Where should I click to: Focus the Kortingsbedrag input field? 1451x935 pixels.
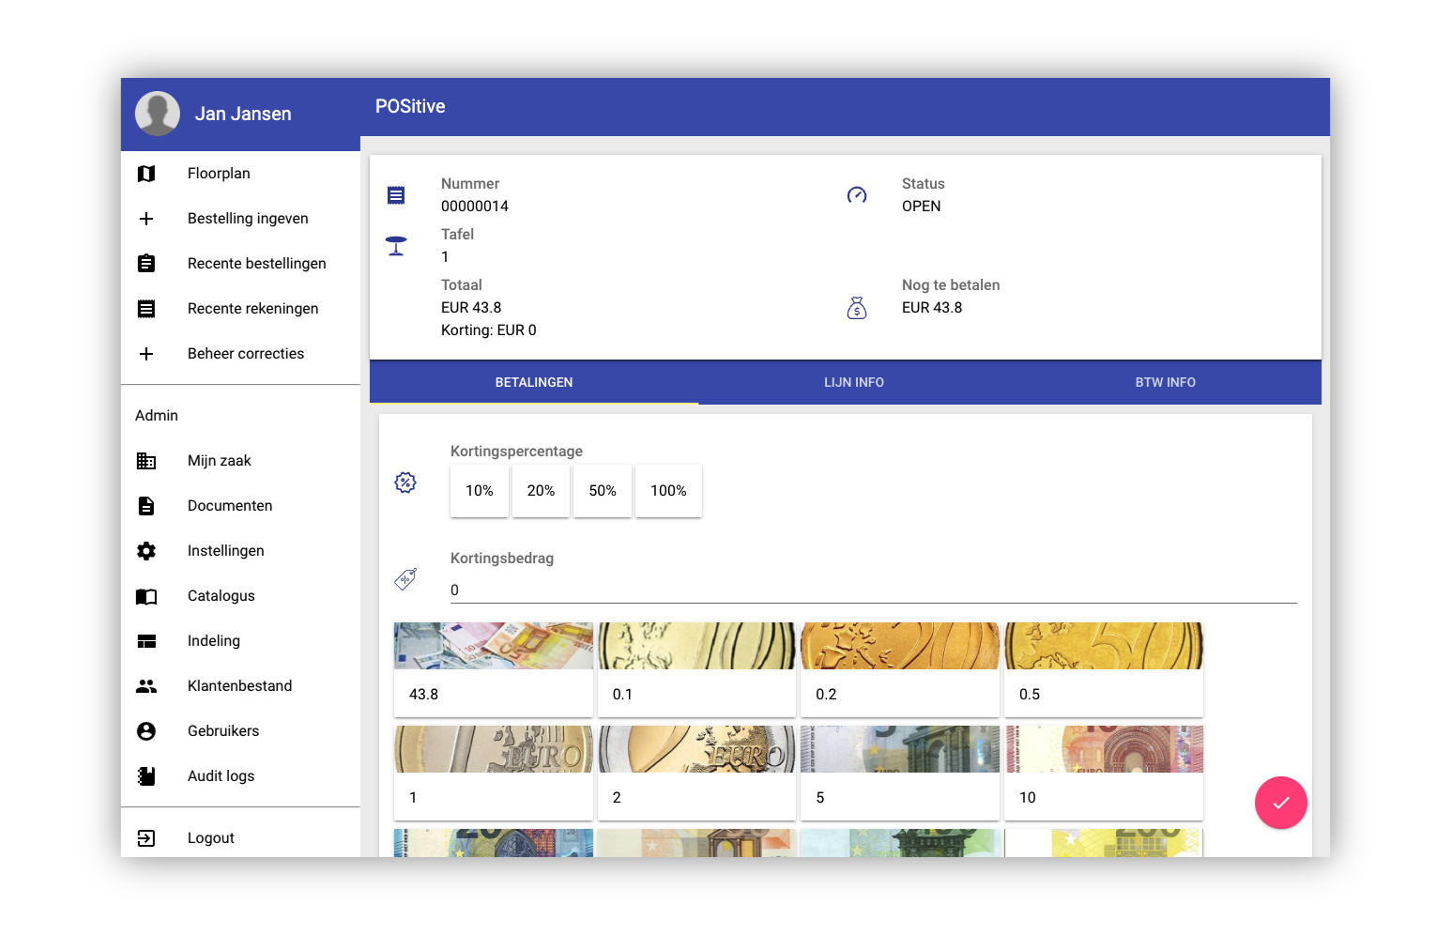pos(873,590)
